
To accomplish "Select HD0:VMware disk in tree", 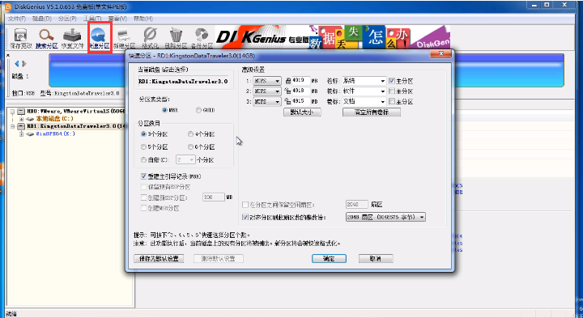I will [76, 111].
